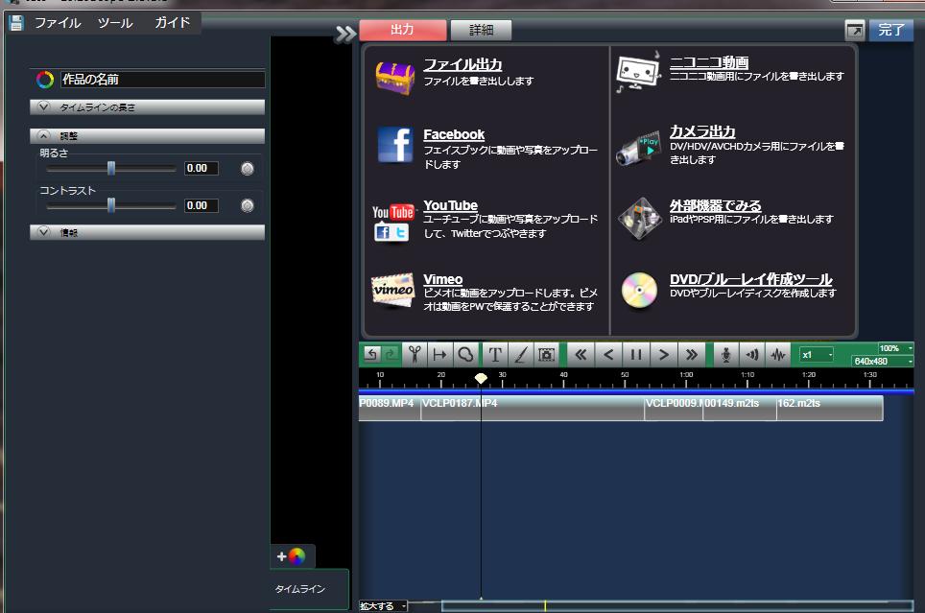The height and width of the screenshot is (613, 925).
Task: Click the カメラ出力 camcorder icon
Action: coord(638,149)
